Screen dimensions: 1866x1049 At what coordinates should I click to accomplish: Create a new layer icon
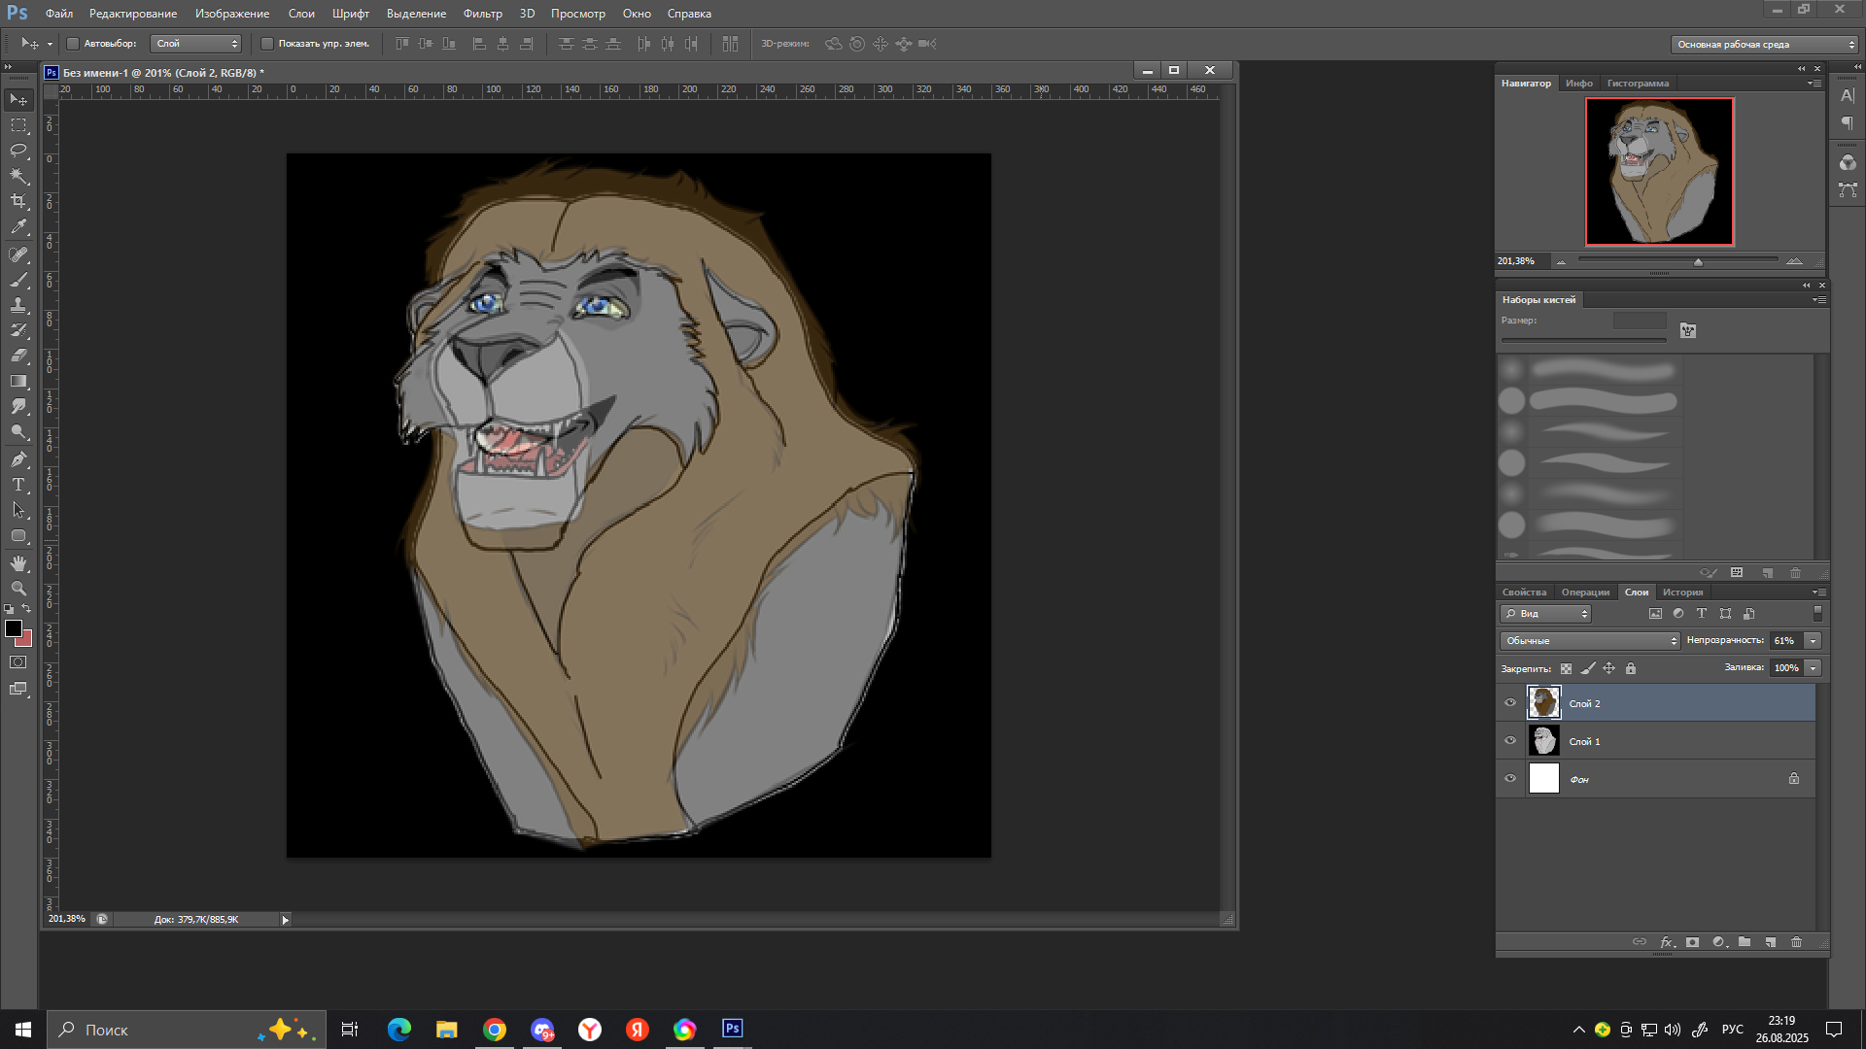(1771, 942)
